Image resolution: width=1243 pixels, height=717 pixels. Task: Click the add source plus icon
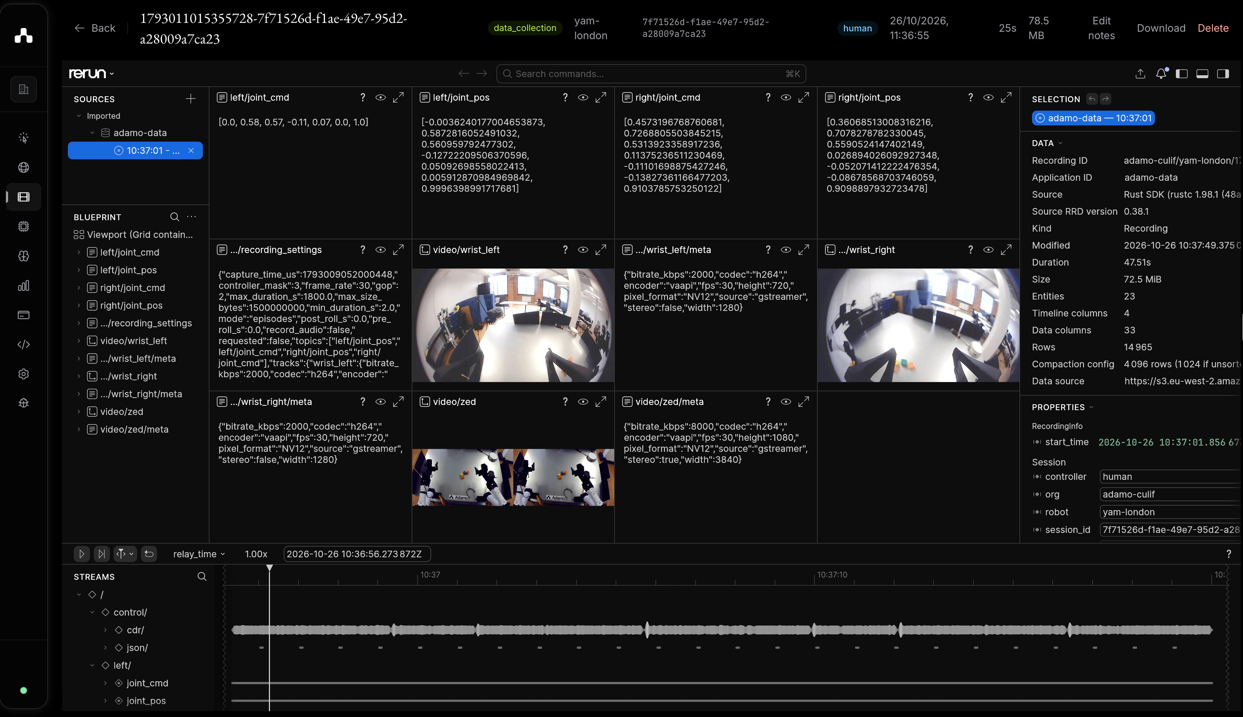[x=191, y=99]
